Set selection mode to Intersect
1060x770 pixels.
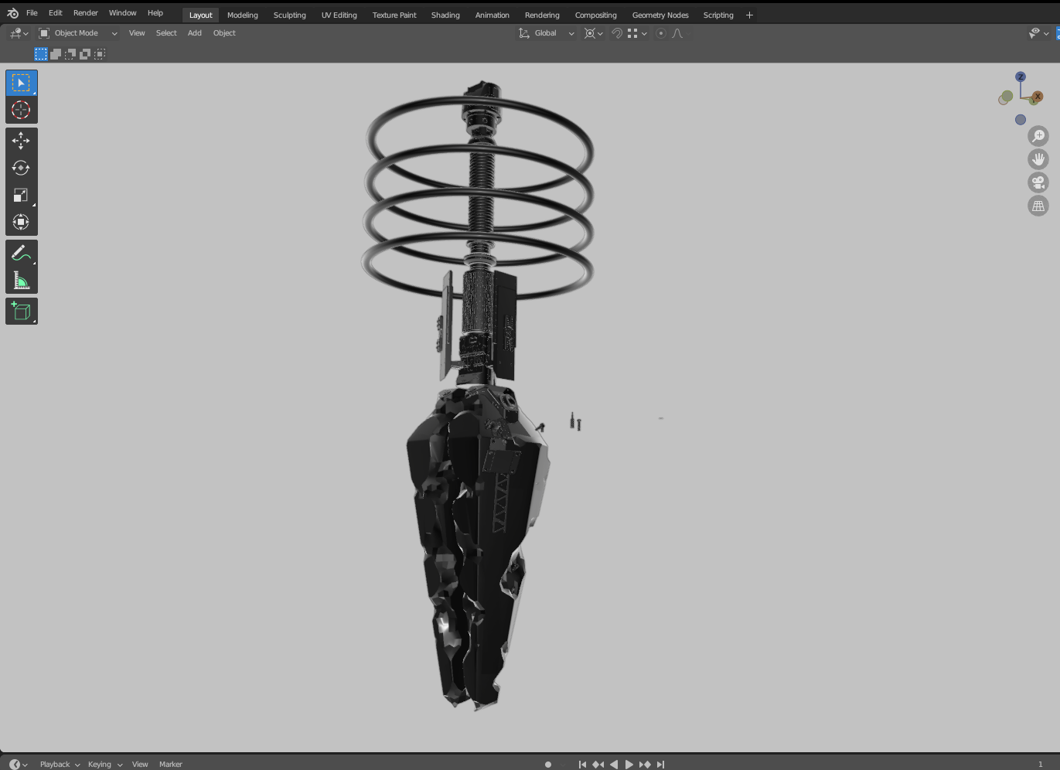click(x=100, y=54)
